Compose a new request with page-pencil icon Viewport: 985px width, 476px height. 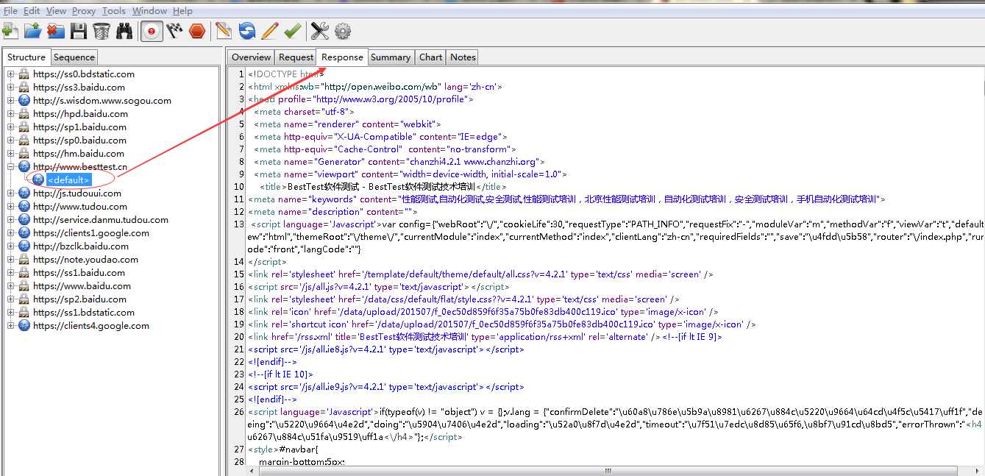224,31
